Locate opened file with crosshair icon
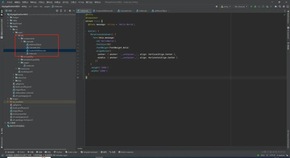The width and height of the screenshot is (290, 158). pos(57,11)
